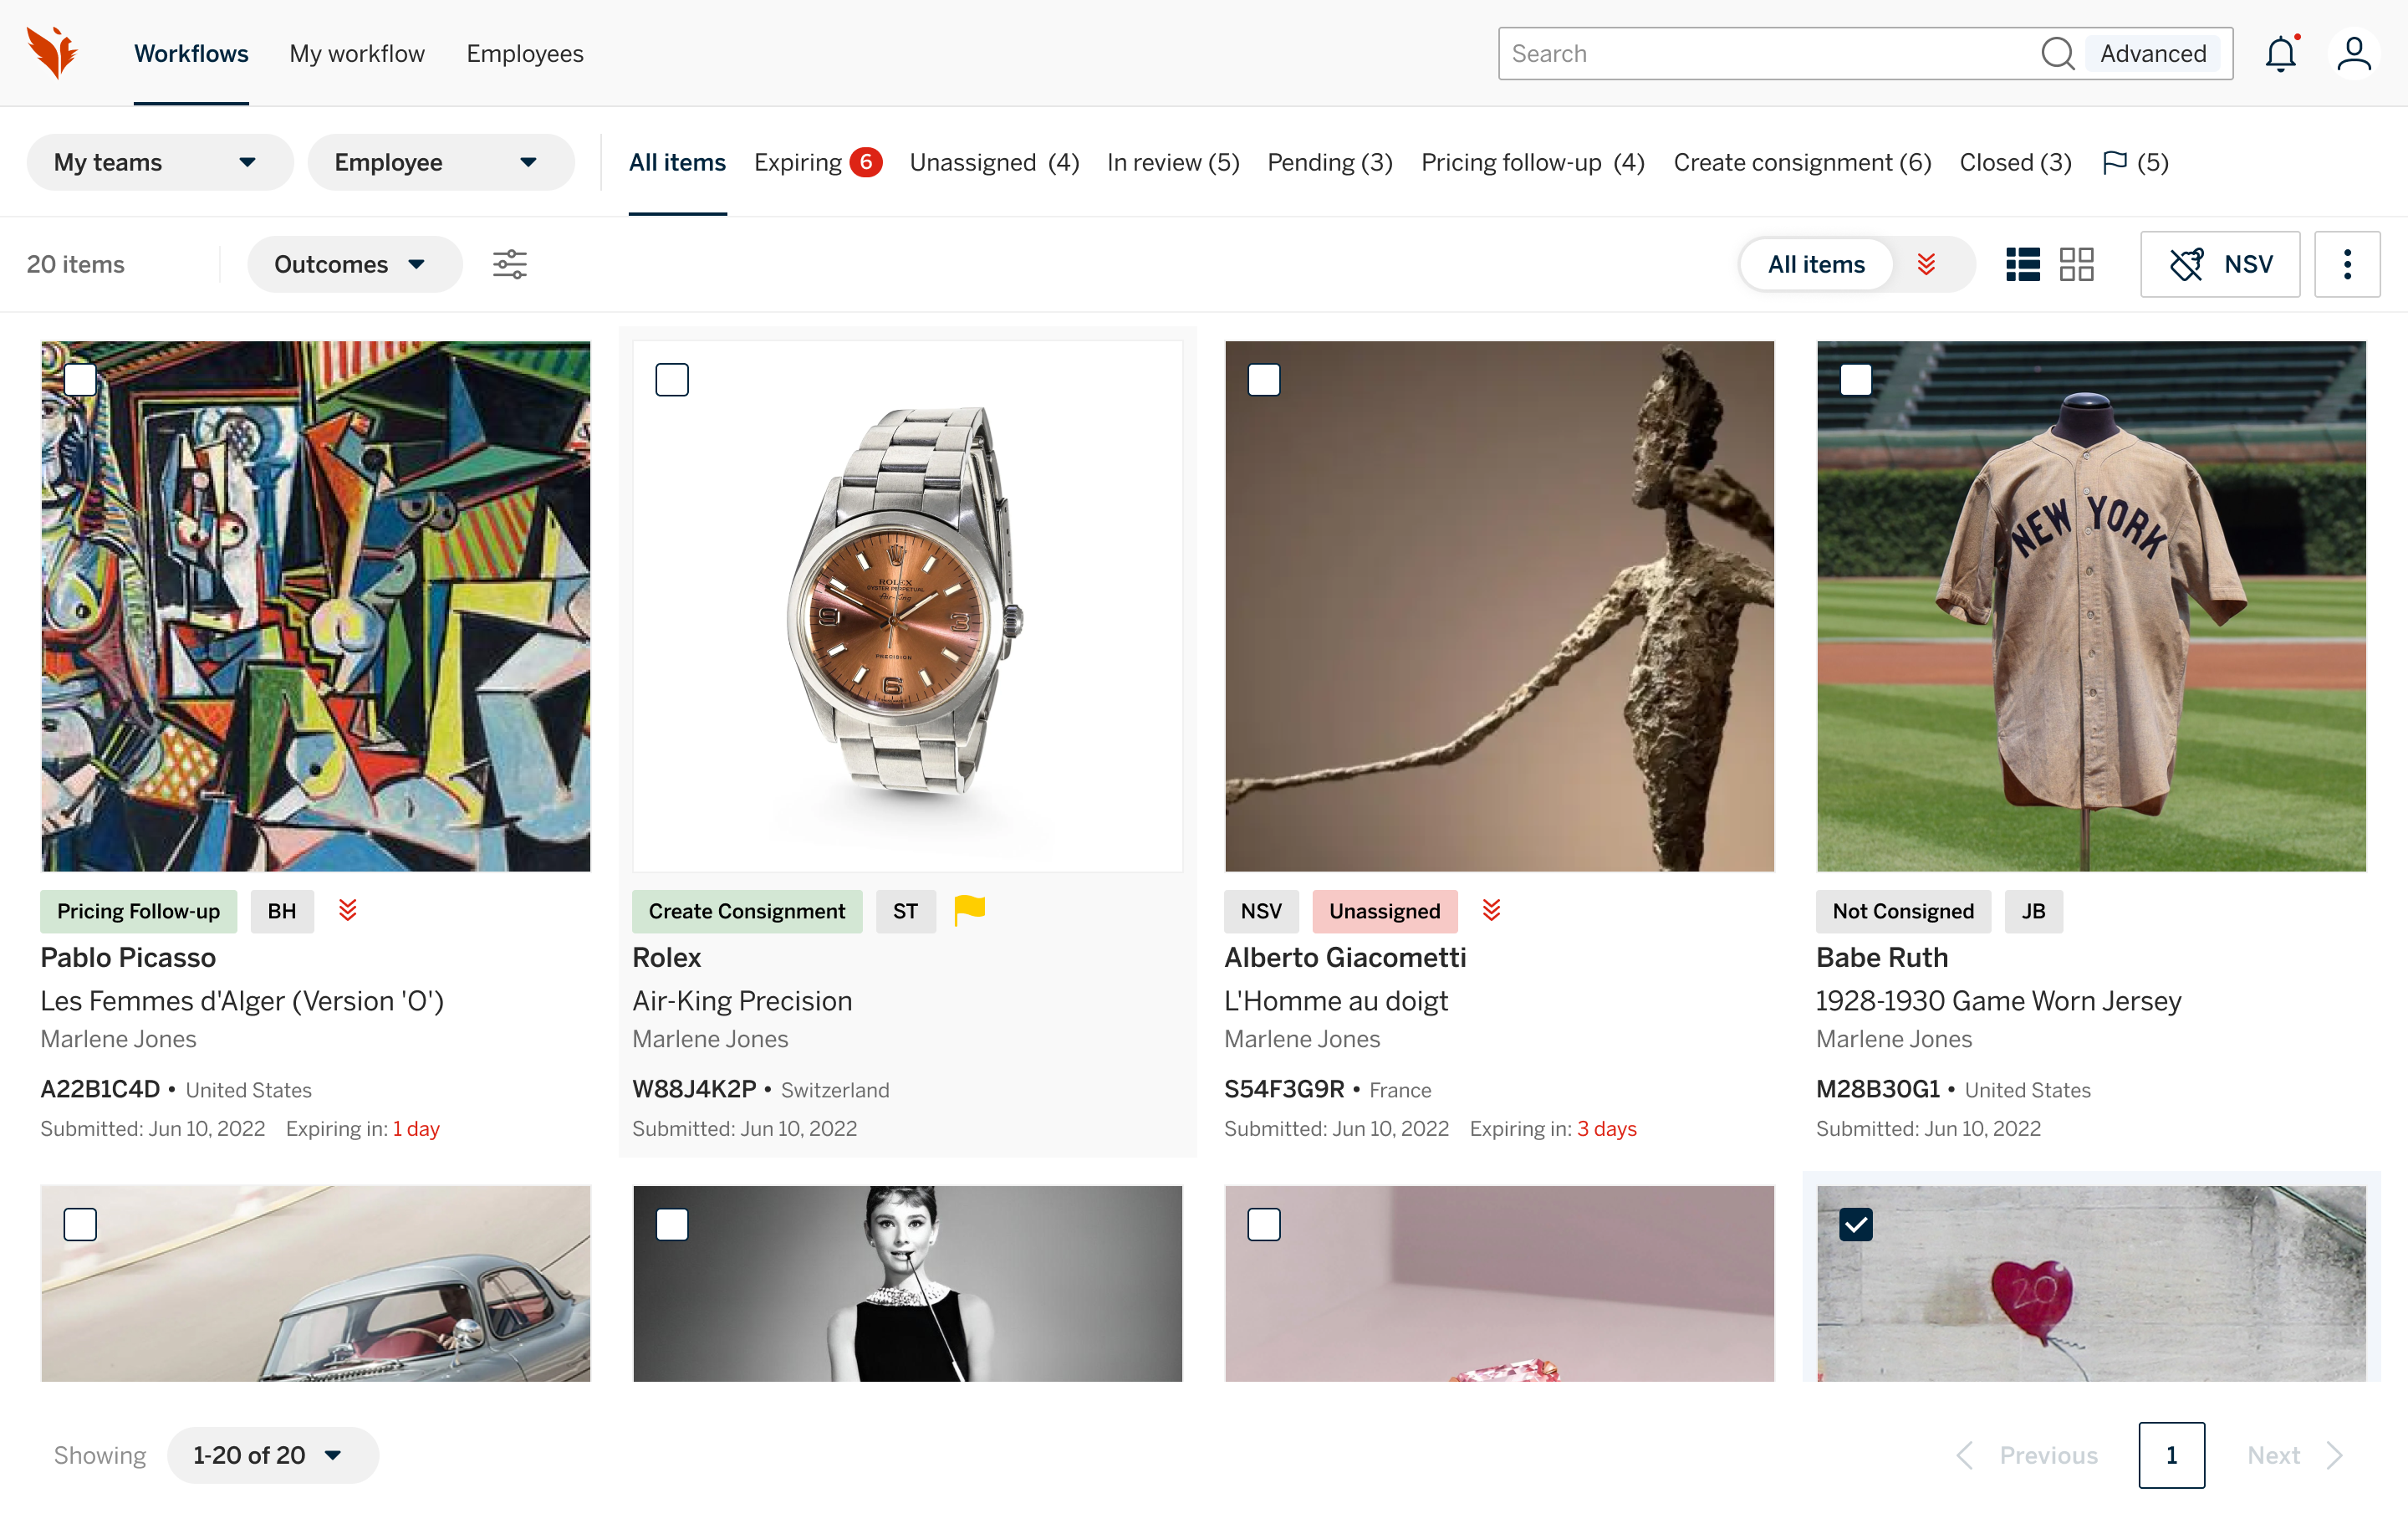
Task: Show the Expiring items tab
Action: 818,162
